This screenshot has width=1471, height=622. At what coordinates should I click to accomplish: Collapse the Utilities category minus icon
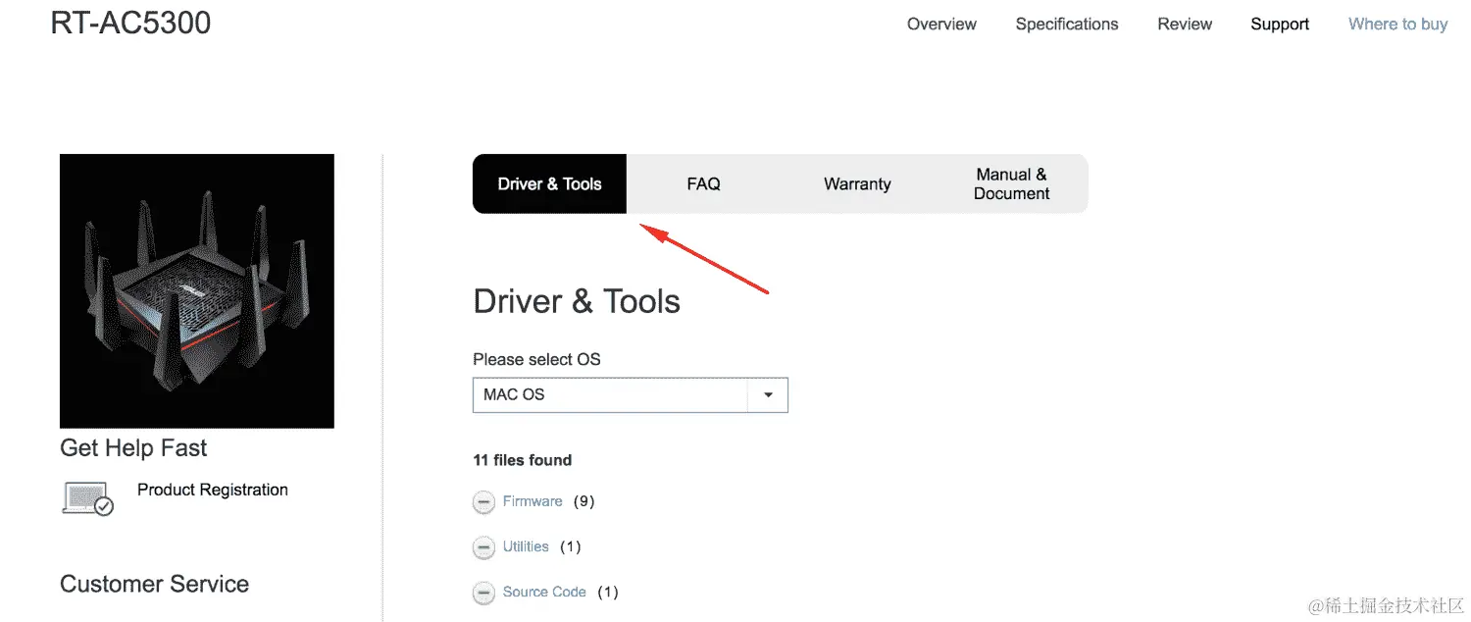(x=483, y=547)
